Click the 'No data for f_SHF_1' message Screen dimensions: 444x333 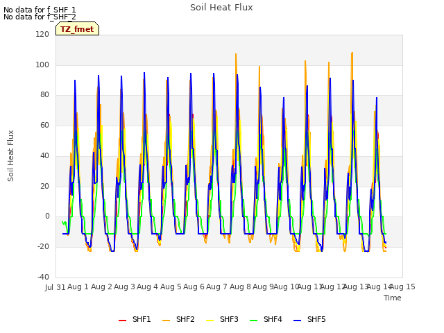coord(40,10)
